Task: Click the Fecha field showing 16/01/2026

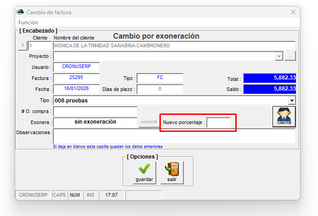Action: click(76, 89)
